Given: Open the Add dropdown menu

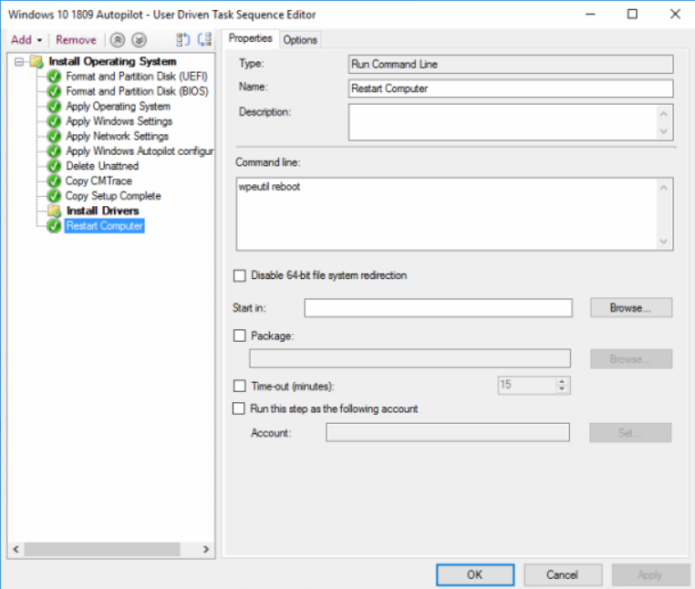Looking at the screenshot, I should 26,40.
